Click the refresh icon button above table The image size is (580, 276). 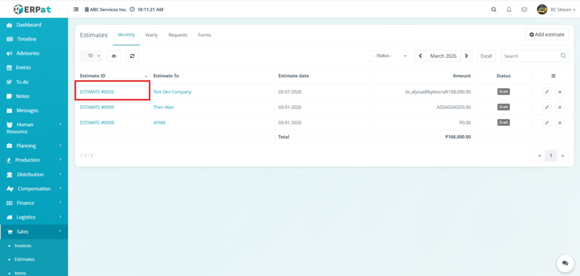point(132,56)
